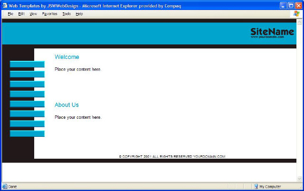Image resolution: width=304 pixels, height=191 pixels.
Task: Open the View menu
Action: [x=33, y=14]
